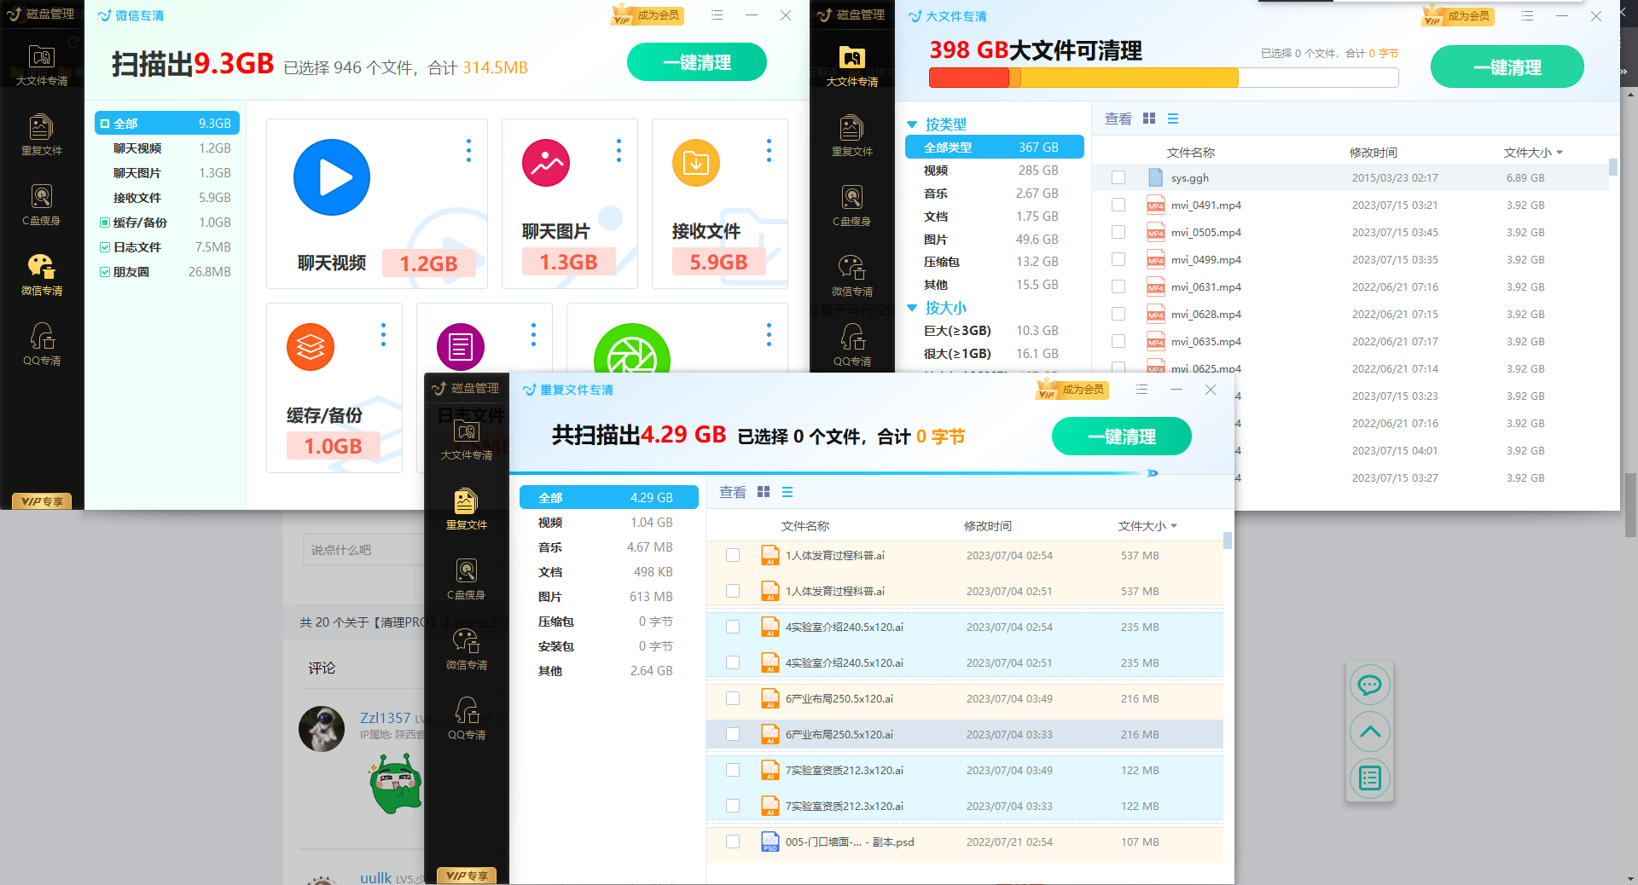Click 成为会员 in WeChat cleaner title bar
The height and width of the screenshot is (885, 1638).
click(648, 15)
